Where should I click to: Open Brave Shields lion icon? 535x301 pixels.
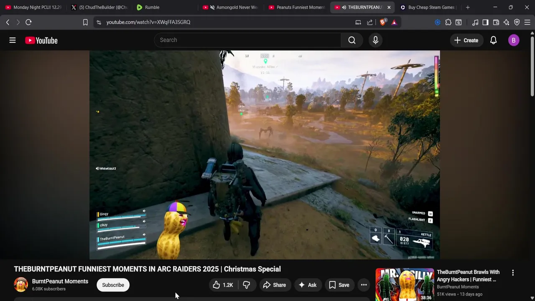point(382,22)
